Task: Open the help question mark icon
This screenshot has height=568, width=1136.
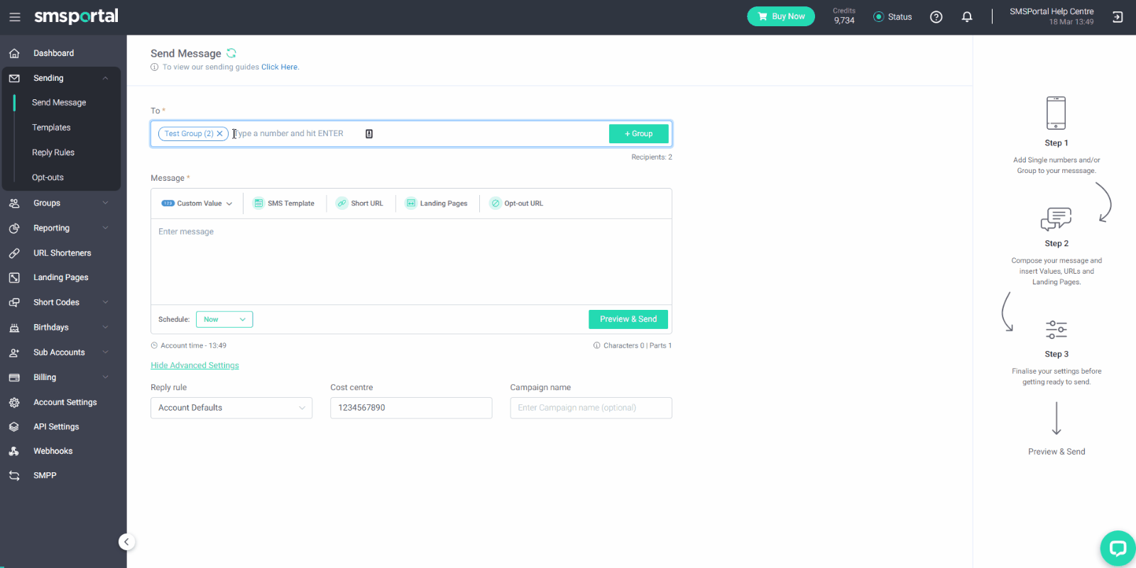Action: coord(936,17)
